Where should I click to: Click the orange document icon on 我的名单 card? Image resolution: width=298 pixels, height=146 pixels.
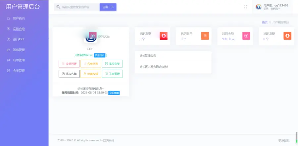coord(205,36)
